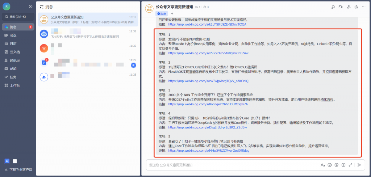Open 日历 from the sidebar

point(18,44)
